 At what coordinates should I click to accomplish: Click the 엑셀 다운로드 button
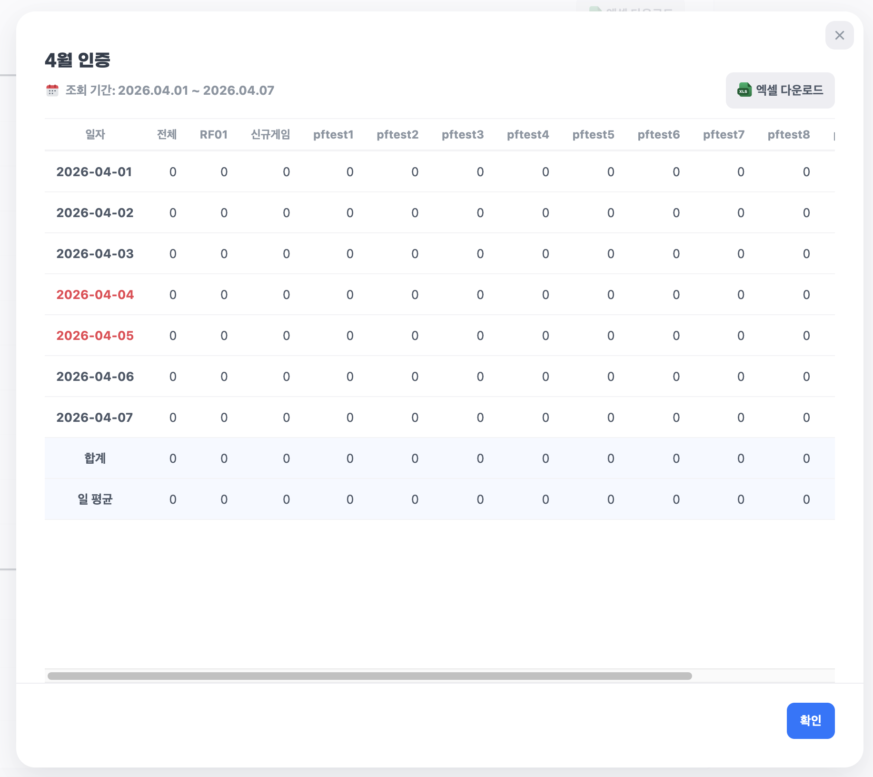click(780, 90)
